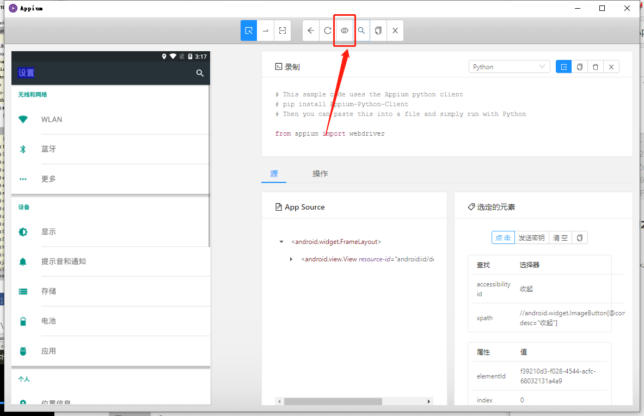Copy XML source to clipboard icon
Image resolution: width=644 pixels, height=416 pixels.
point(378,30)
